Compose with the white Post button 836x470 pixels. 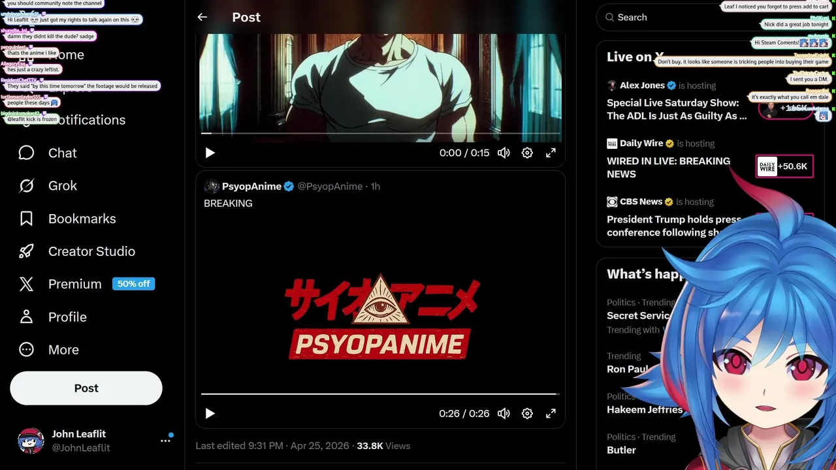[86, 388]
